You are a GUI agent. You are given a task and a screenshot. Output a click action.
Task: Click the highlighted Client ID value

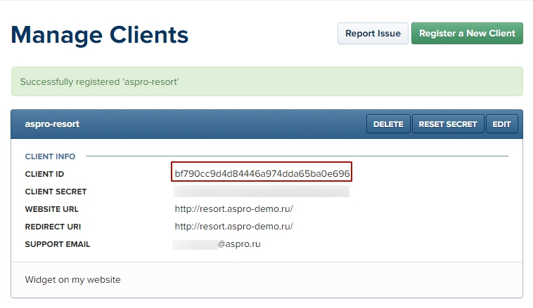click(262, 173)
